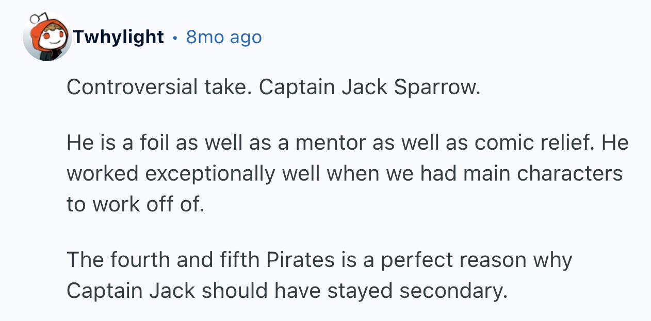
Task: Open the Twhylight user profile link
Action: coord(118,37)
